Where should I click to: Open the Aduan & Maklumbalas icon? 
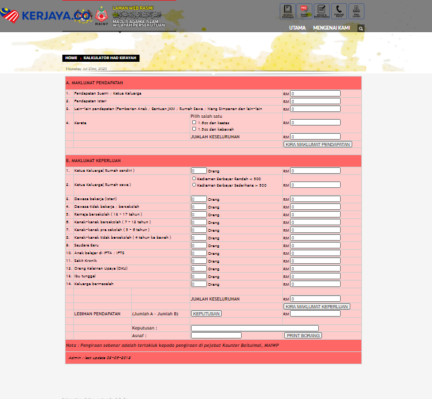322,11
